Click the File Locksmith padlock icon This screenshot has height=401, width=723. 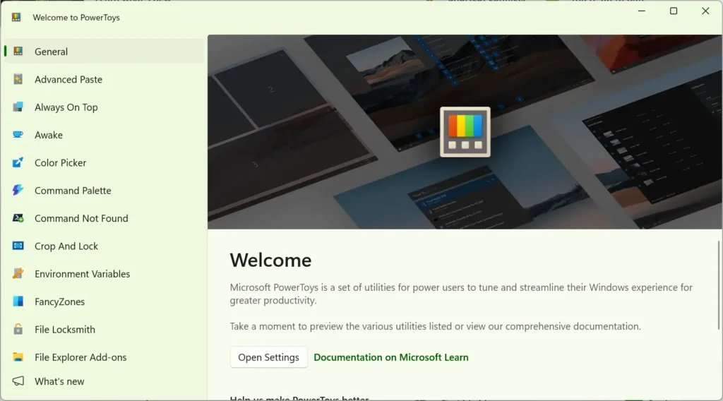(x=18, y=329)
